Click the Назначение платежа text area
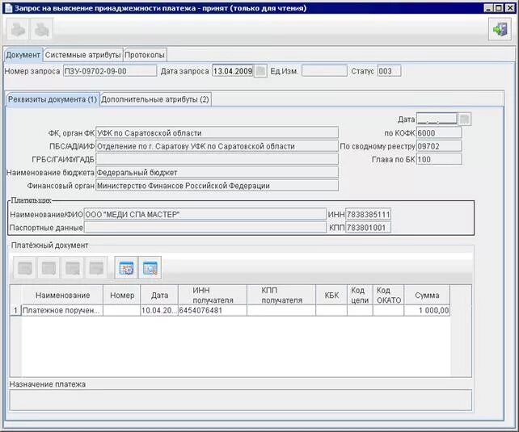 [241, 401]
